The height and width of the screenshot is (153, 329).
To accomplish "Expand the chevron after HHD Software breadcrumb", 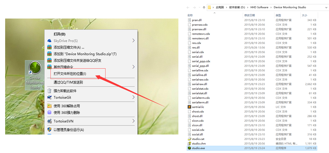I will (x=271, y=7).
